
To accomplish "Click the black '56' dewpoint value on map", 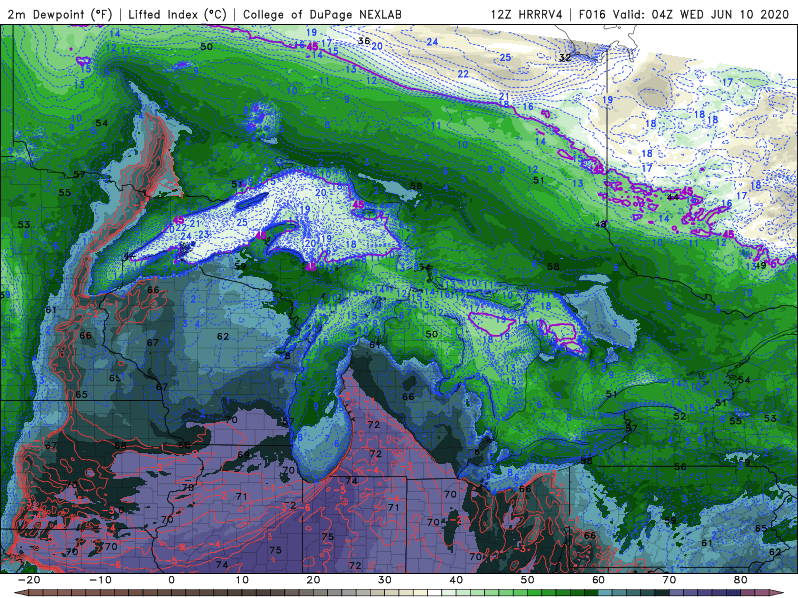I will tap(680, 466).
